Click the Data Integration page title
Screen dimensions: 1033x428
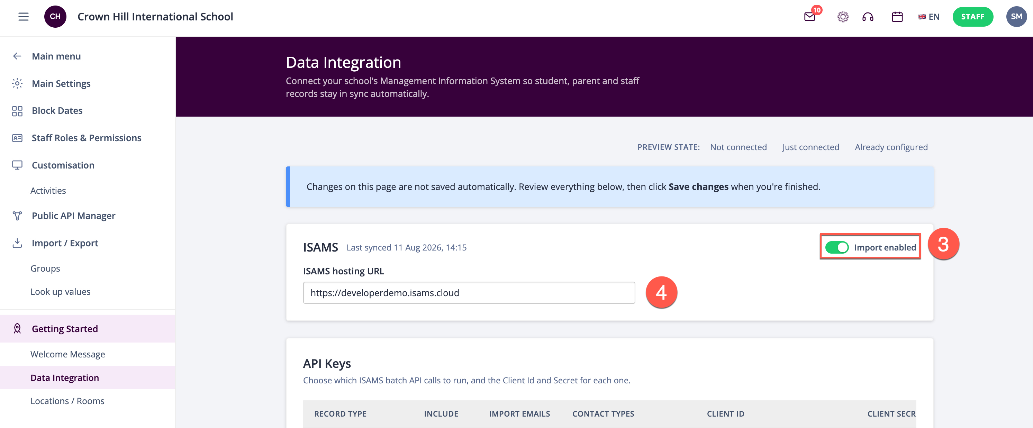coord(343,63)
